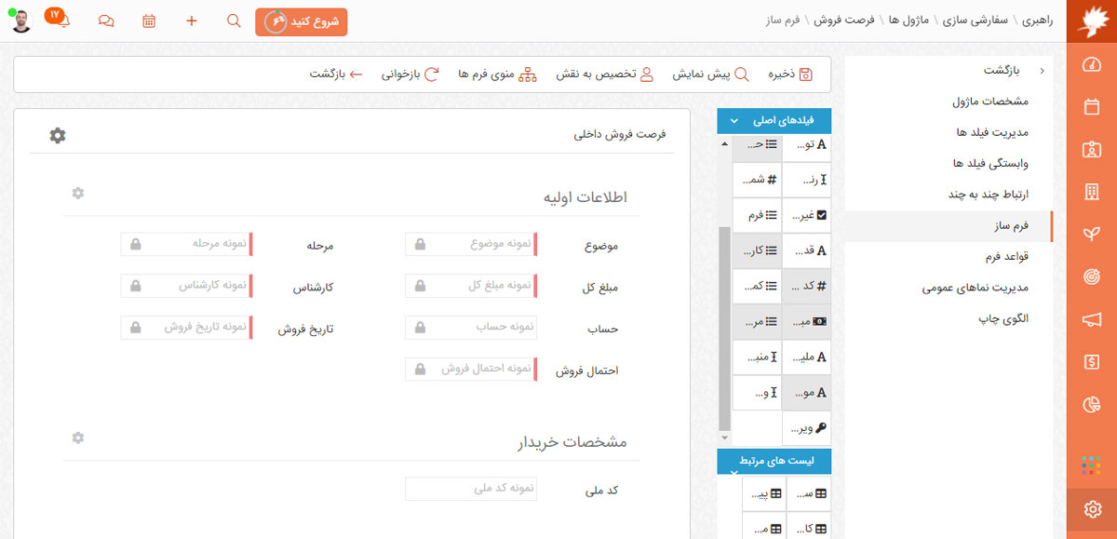This screenshot has width=1117, height=539.
Task: Click the کد ملی sample input field
Action: coord(471,489)
